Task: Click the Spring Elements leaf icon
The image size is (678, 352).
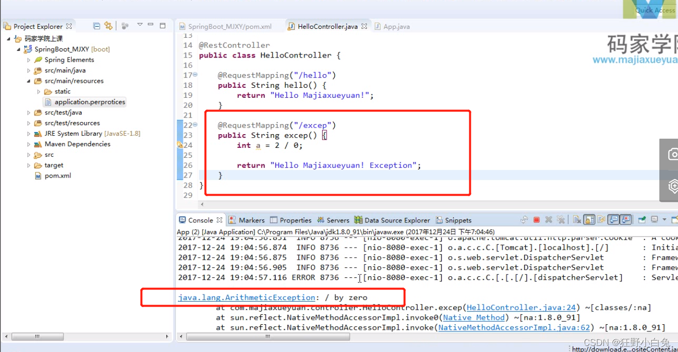Action: click(x=38, y=60)
